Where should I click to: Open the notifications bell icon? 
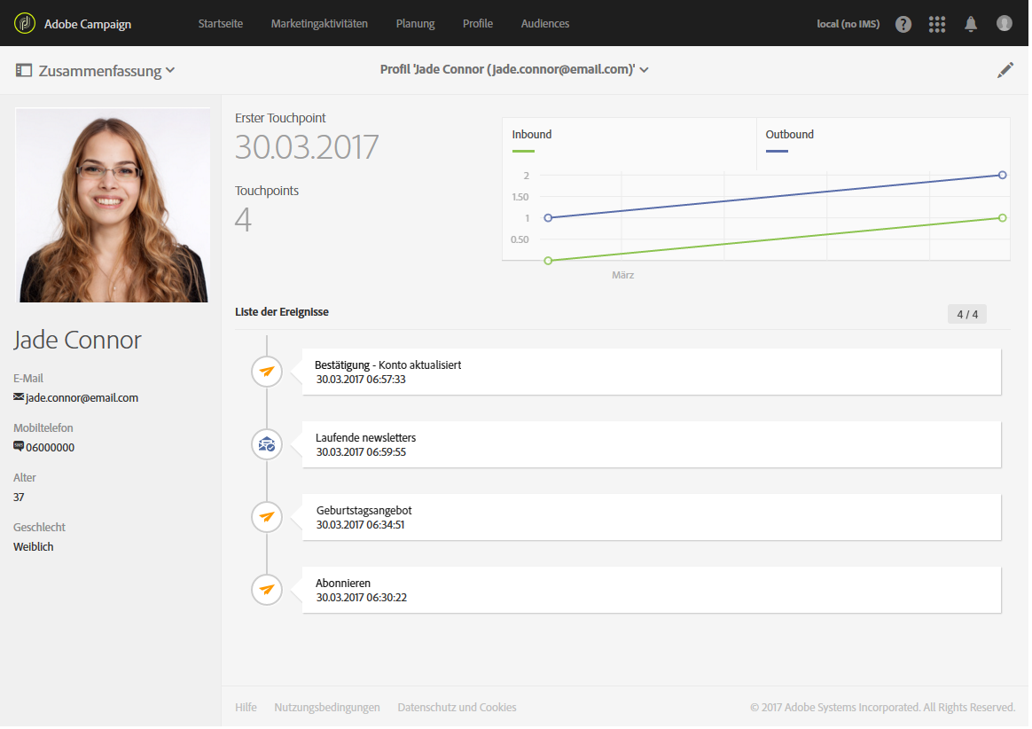coord(970,24)
